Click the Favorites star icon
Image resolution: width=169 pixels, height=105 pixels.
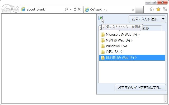point(158,9)
